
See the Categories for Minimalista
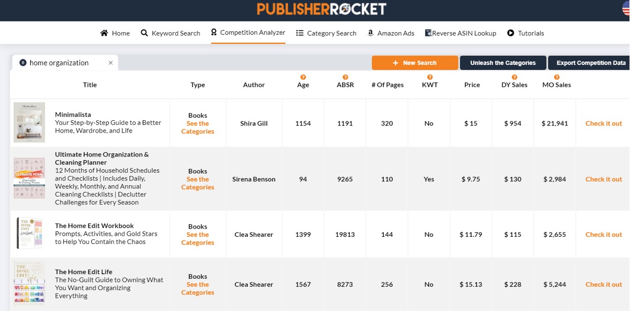pyautogui.click(x=198, y=127)
